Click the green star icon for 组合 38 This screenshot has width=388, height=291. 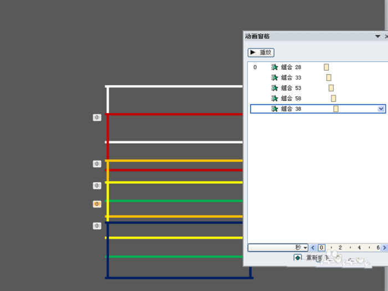[274, 109]
